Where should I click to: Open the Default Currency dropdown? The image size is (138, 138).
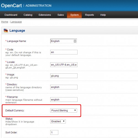point(63,110)
